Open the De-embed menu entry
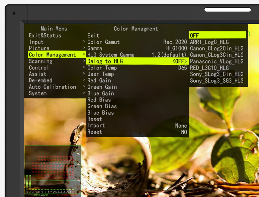The width and height of the screenshot is (259, 197). point(40,80)
